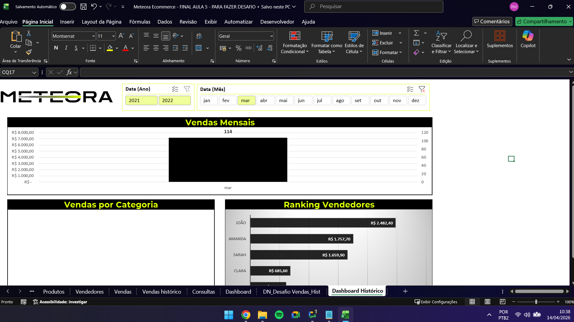574x322 pixels.
Task: Decrease font size with A-down icon
Action: 132,36
